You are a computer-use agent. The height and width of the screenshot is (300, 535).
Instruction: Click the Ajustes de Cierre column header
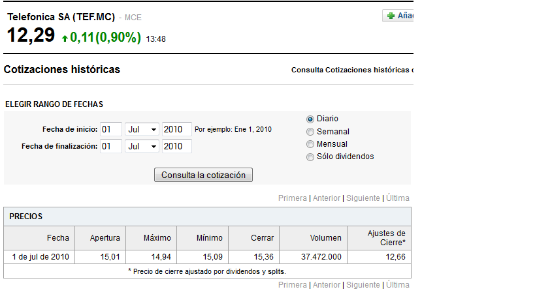[379, 238]
